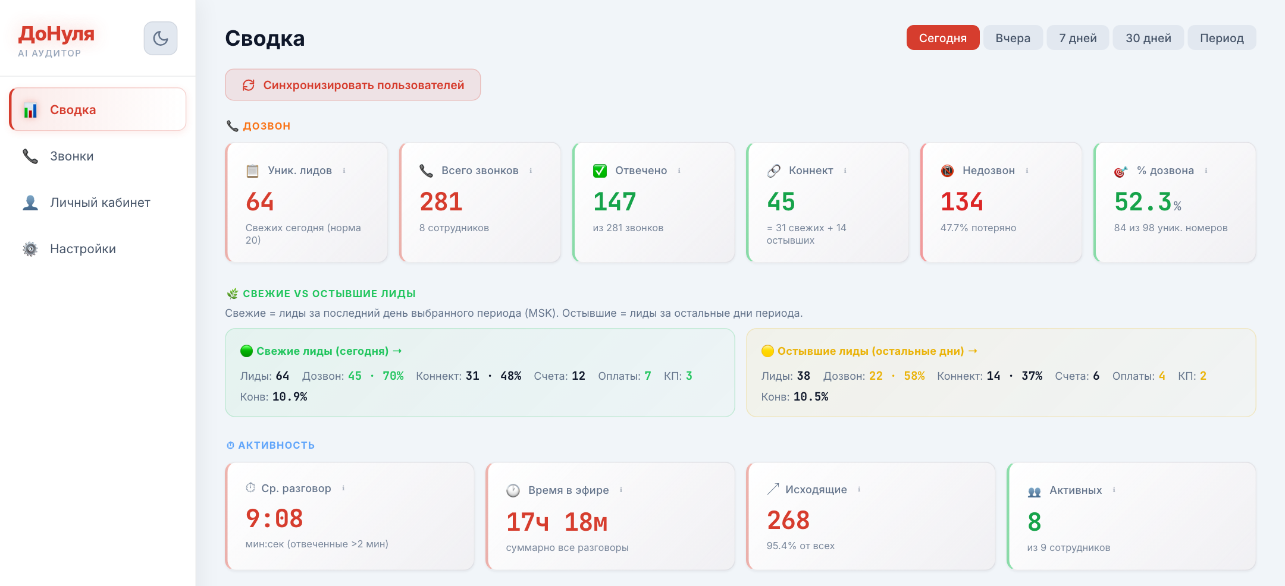Show info tooltip for Недозвон
The height and width of the screenshot is (586, 1285).
coord(1027,171)
